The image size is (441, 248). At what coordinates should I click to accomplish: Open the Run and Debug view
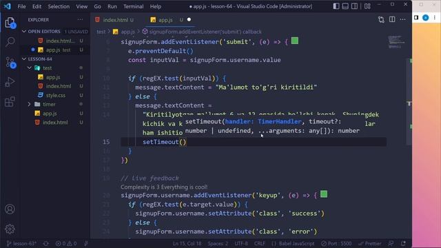10,82
